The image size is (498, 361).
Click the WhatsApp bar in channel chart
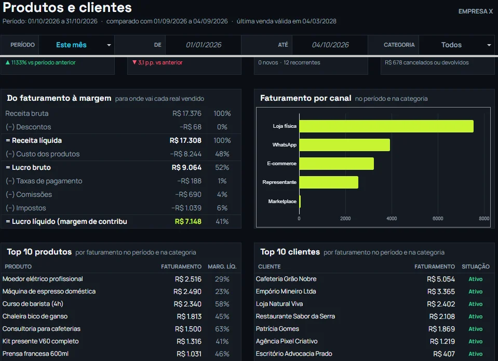point(345,145)
